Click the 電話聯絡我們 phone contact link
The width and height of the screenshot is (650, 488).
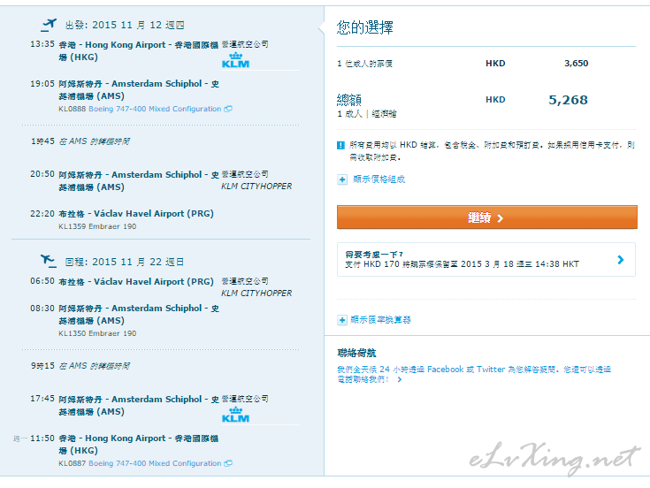tap(363, 379)
